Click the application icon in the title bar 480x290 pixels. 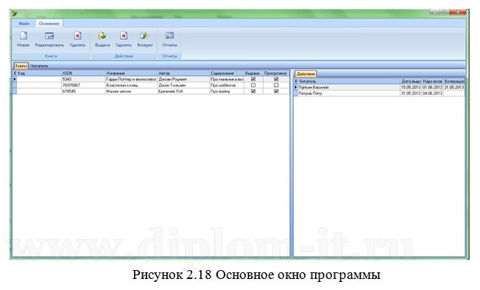pyautogui.click(x=15, y=14)
